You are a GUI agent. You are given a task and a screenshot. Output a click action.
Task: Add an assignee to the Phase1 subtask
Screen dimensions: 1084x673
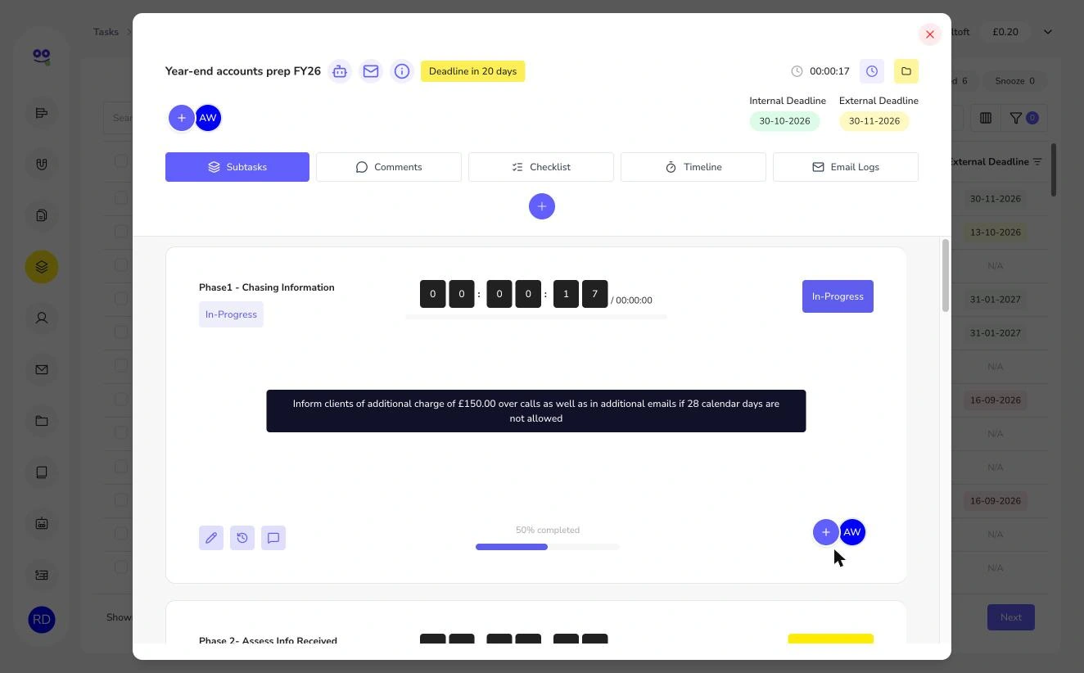click(x=826, y=532)
